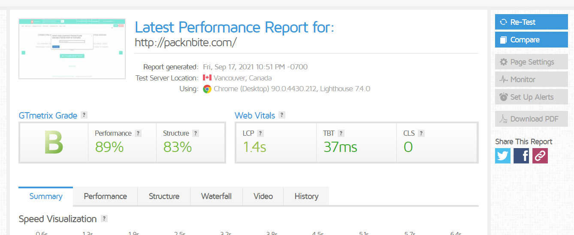Click help icon next to Web Vitals
This screenshot has height=235, width=574.
[x=282, y=115]
